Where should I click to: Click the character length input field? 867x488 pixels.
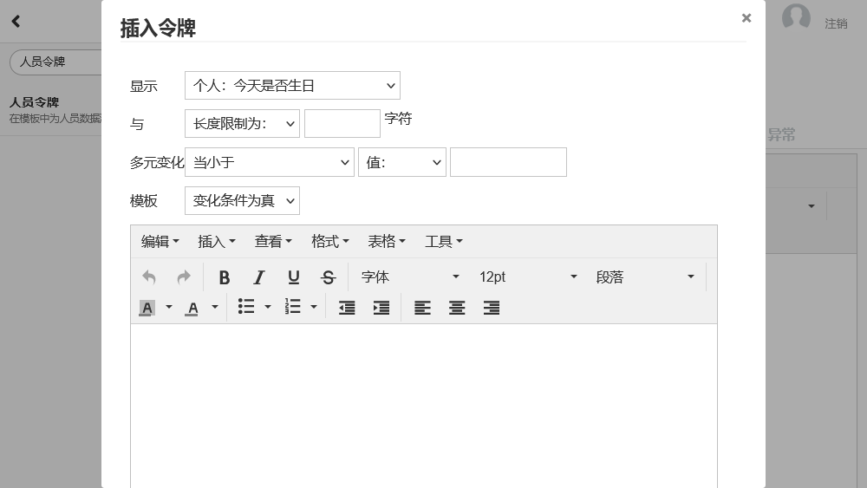pyautogui.click(x=342, y=124)
